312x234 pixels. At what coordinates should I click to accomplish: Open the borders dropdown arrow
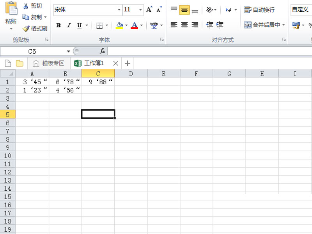coord(106,25)
